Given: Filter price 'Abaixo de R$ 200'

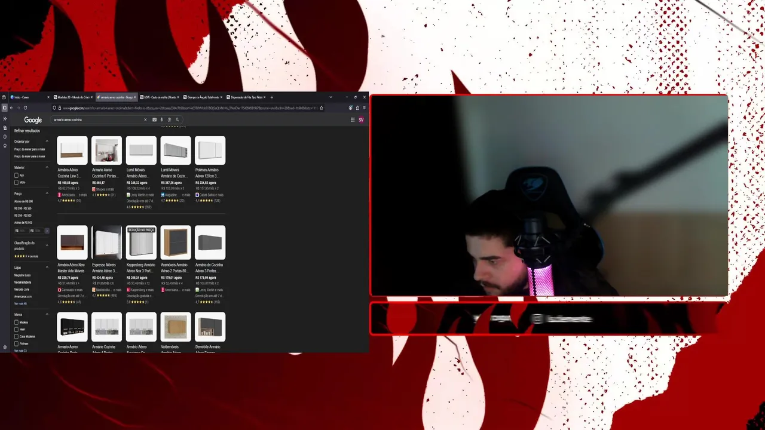Looking at the screenshot, I should [x=23, y=201].
